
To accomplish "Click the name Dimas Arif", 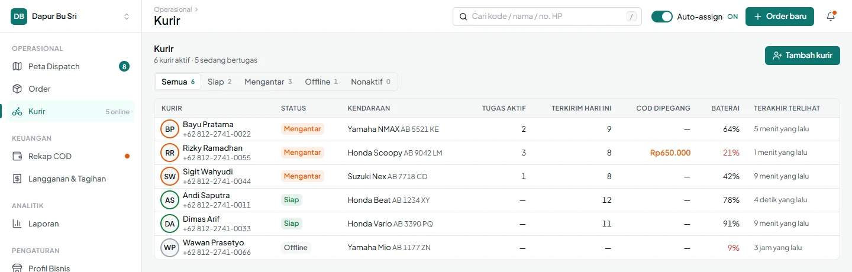I will click(x=201, y=219).
